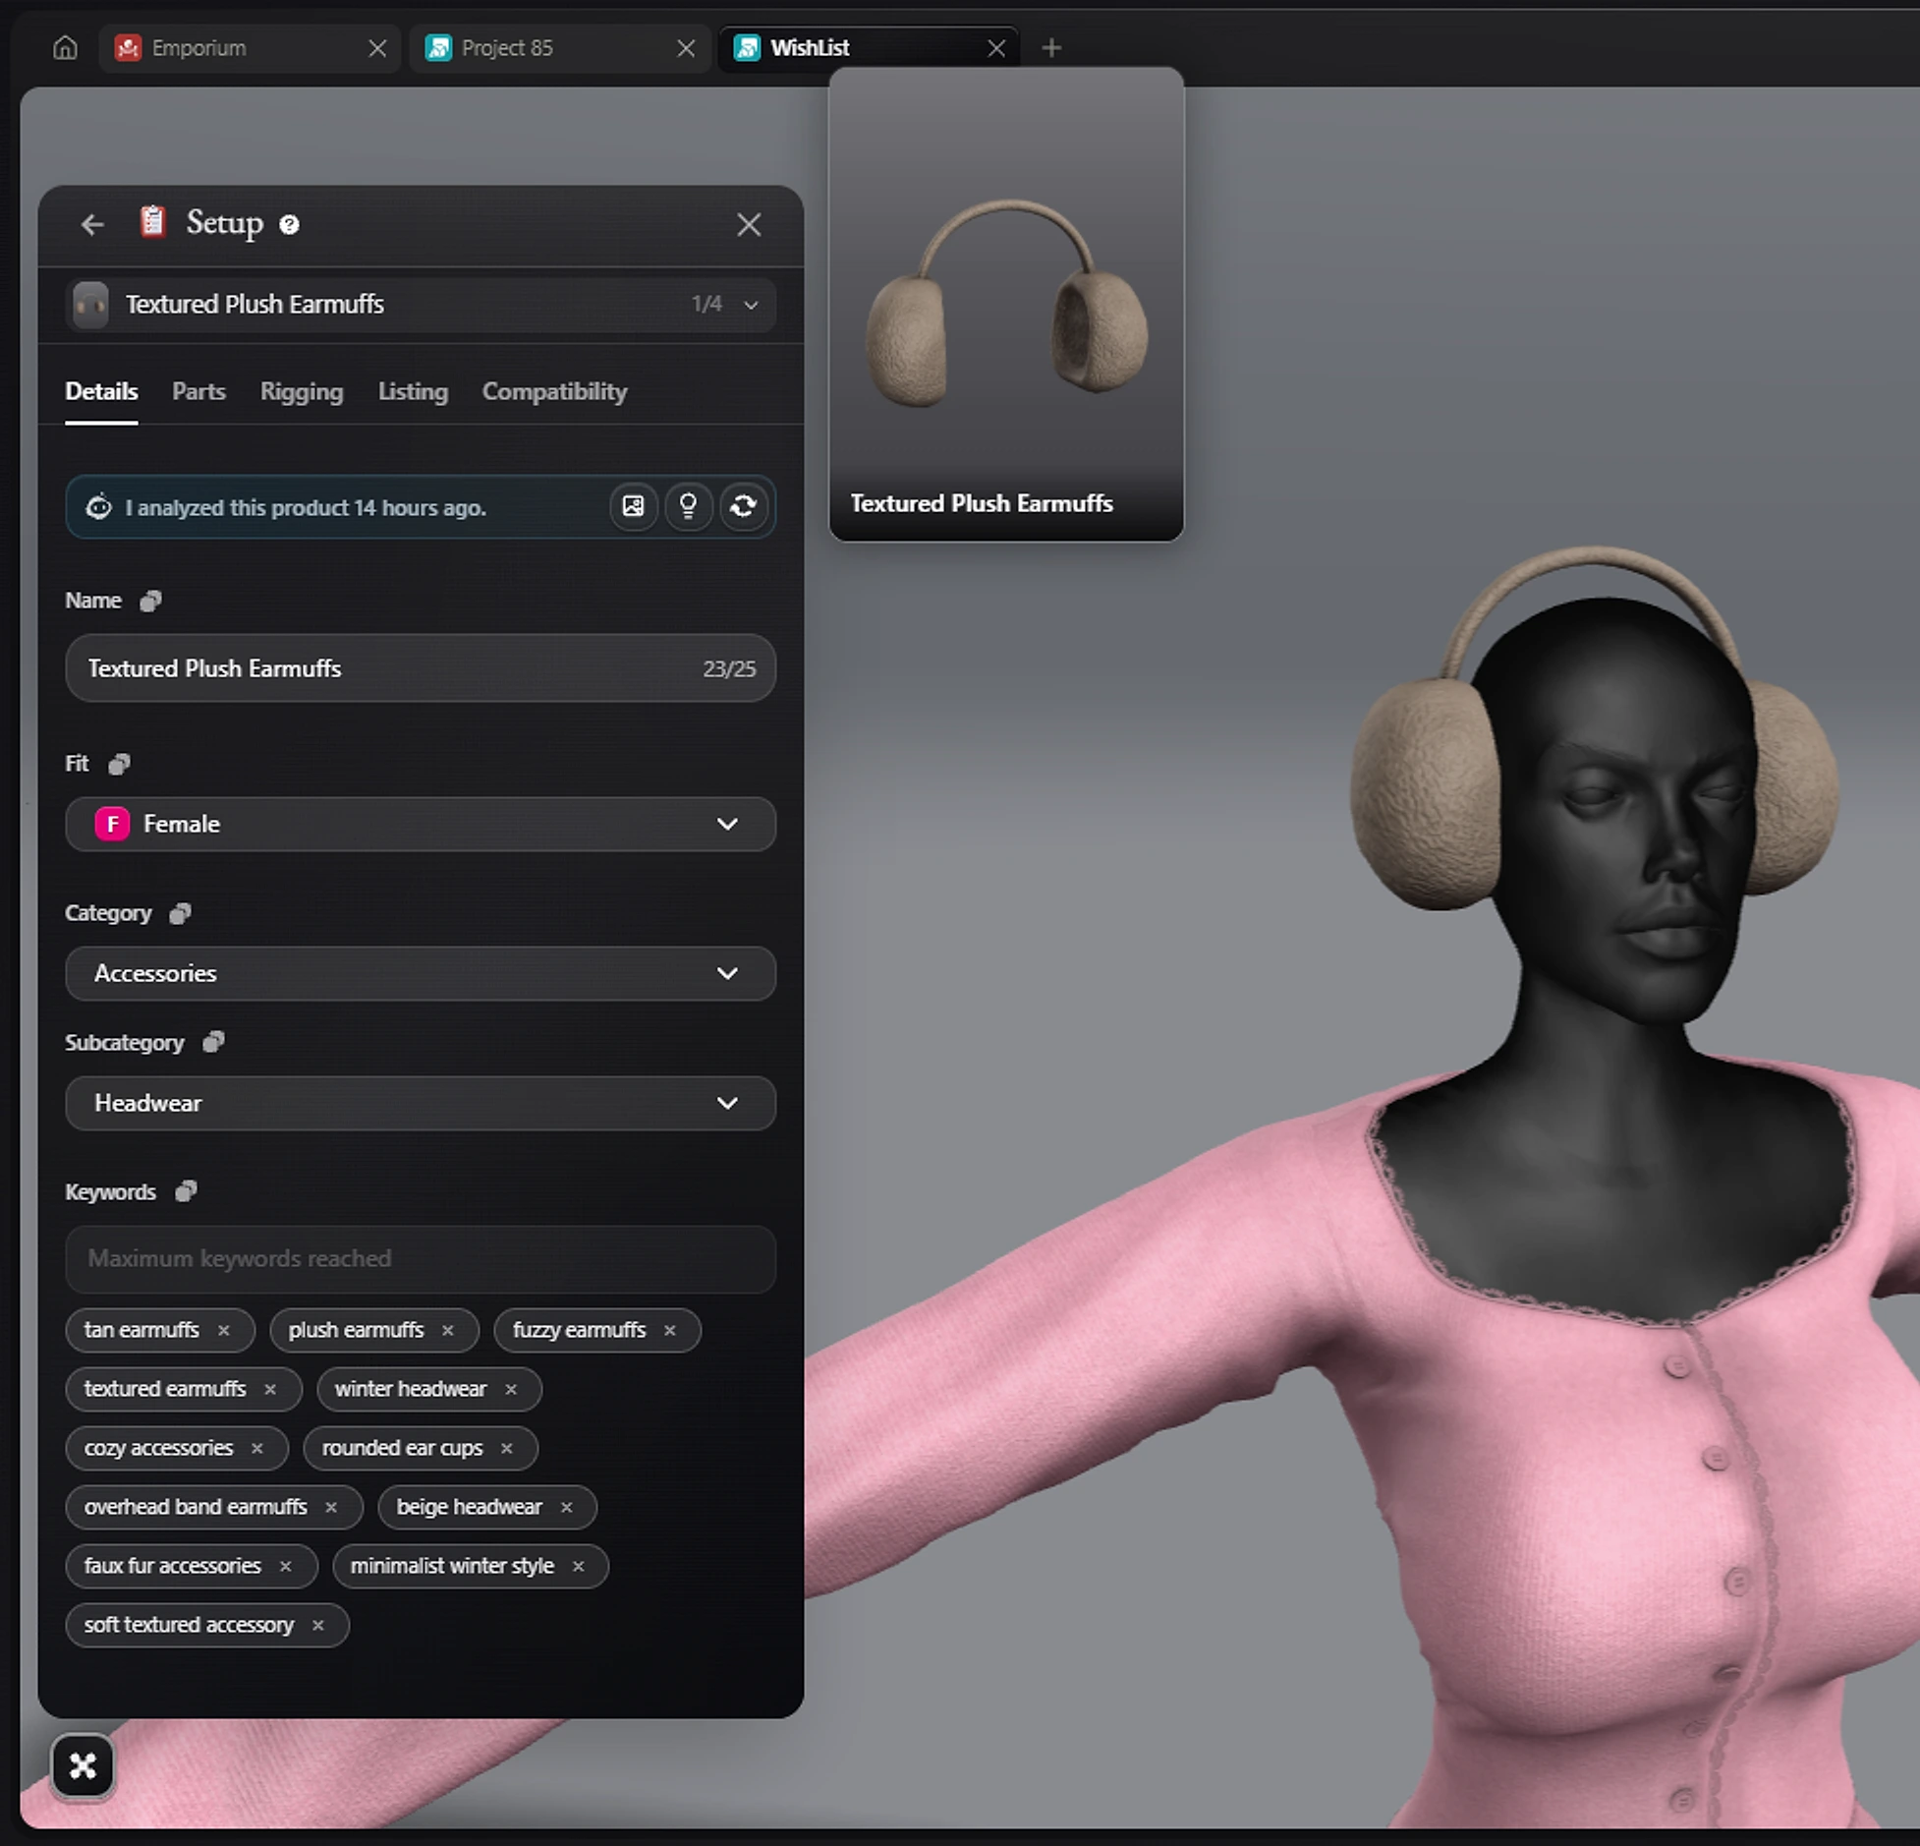The height and width of the screenshot is (1846, 1920).
Task: Click the refresh analysis icon
Action: point(744,506)
